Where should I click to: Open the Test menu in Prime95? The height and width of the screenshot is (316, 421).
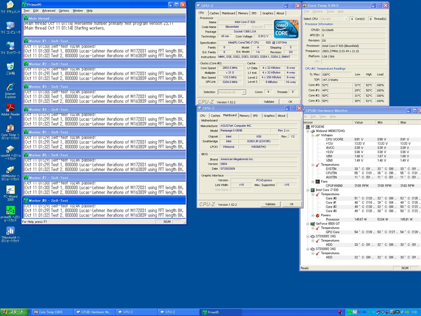coord(26,11)
